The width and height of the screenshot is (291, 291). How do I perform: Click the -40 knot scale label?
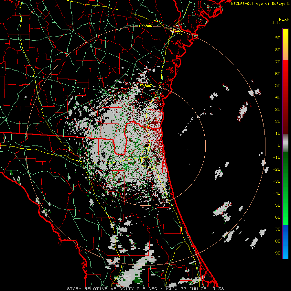click(276, 193)
